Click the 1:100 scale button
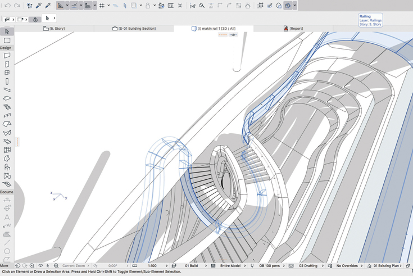Image resolution: width=413 pixels, height=276 pixels. coord(152,266)
